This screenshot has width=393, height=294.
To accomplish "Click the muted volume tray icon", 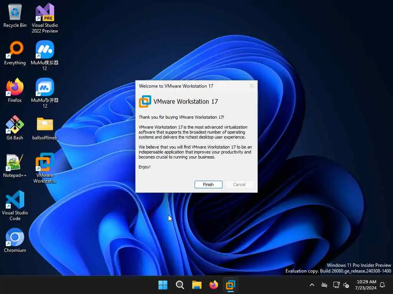I will (347, 285).
